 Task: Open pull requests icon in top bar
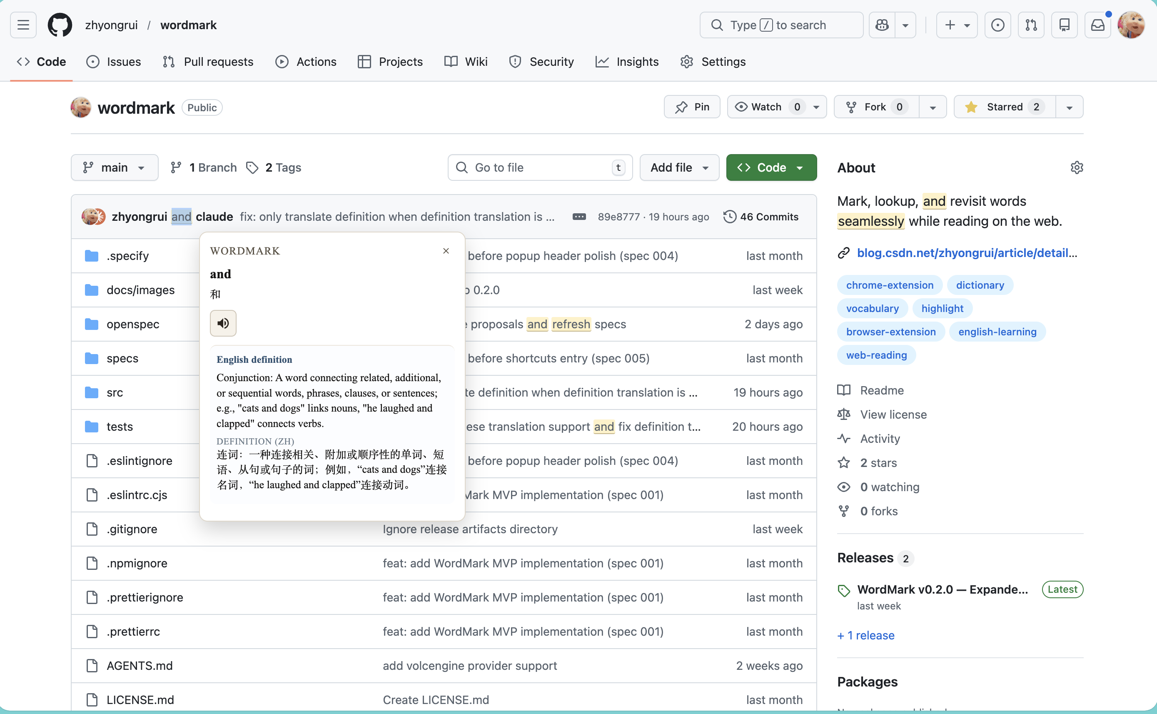pos(1031,25)
